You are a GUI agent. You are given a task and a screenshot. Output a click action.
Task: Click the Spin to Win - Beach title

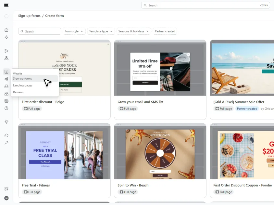[x=133, y=185]
